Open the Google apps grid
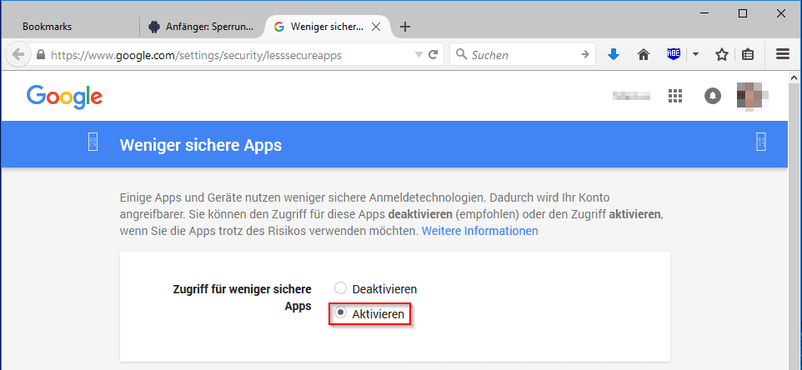Viewport: 802px width, 370px height. [x=675, y=96]
